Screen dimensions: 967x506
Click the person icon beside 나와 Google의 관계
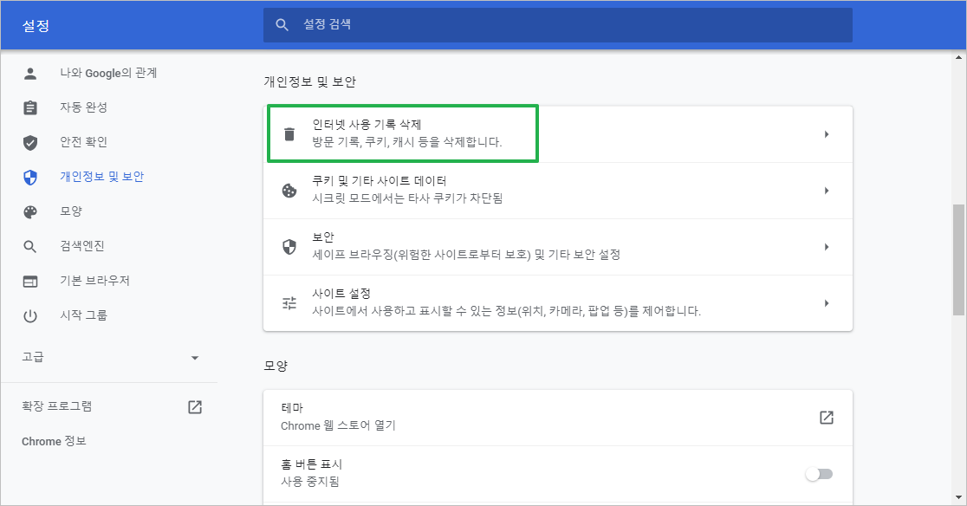[x=30, y=73]
